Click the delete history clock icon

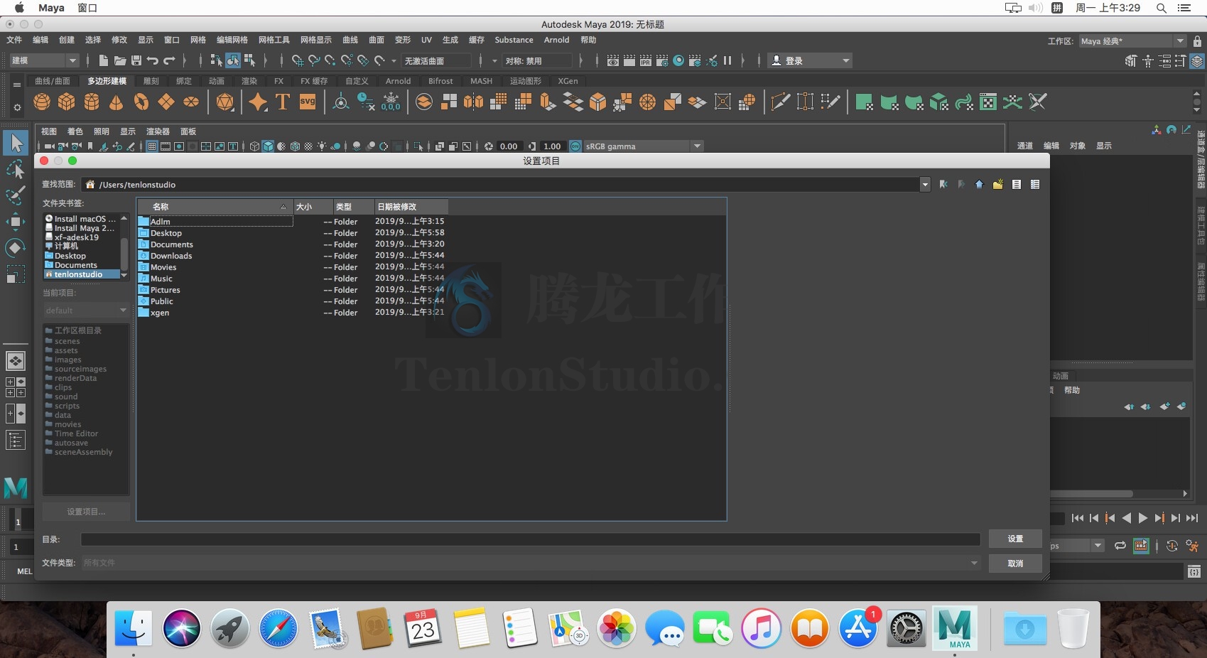click(x=366, y=102)
